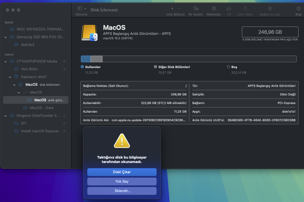Viewport: 304px width, 202px height.
Task: Open the Görüntü view dropdown
Action: tap(82, 9)
